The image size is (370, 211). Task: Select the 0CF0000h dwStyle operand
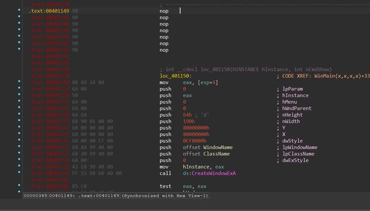pos(195,140)
